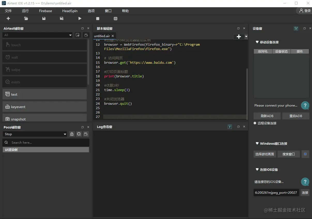Click the Save As toolbar icon

click(62, 19)
